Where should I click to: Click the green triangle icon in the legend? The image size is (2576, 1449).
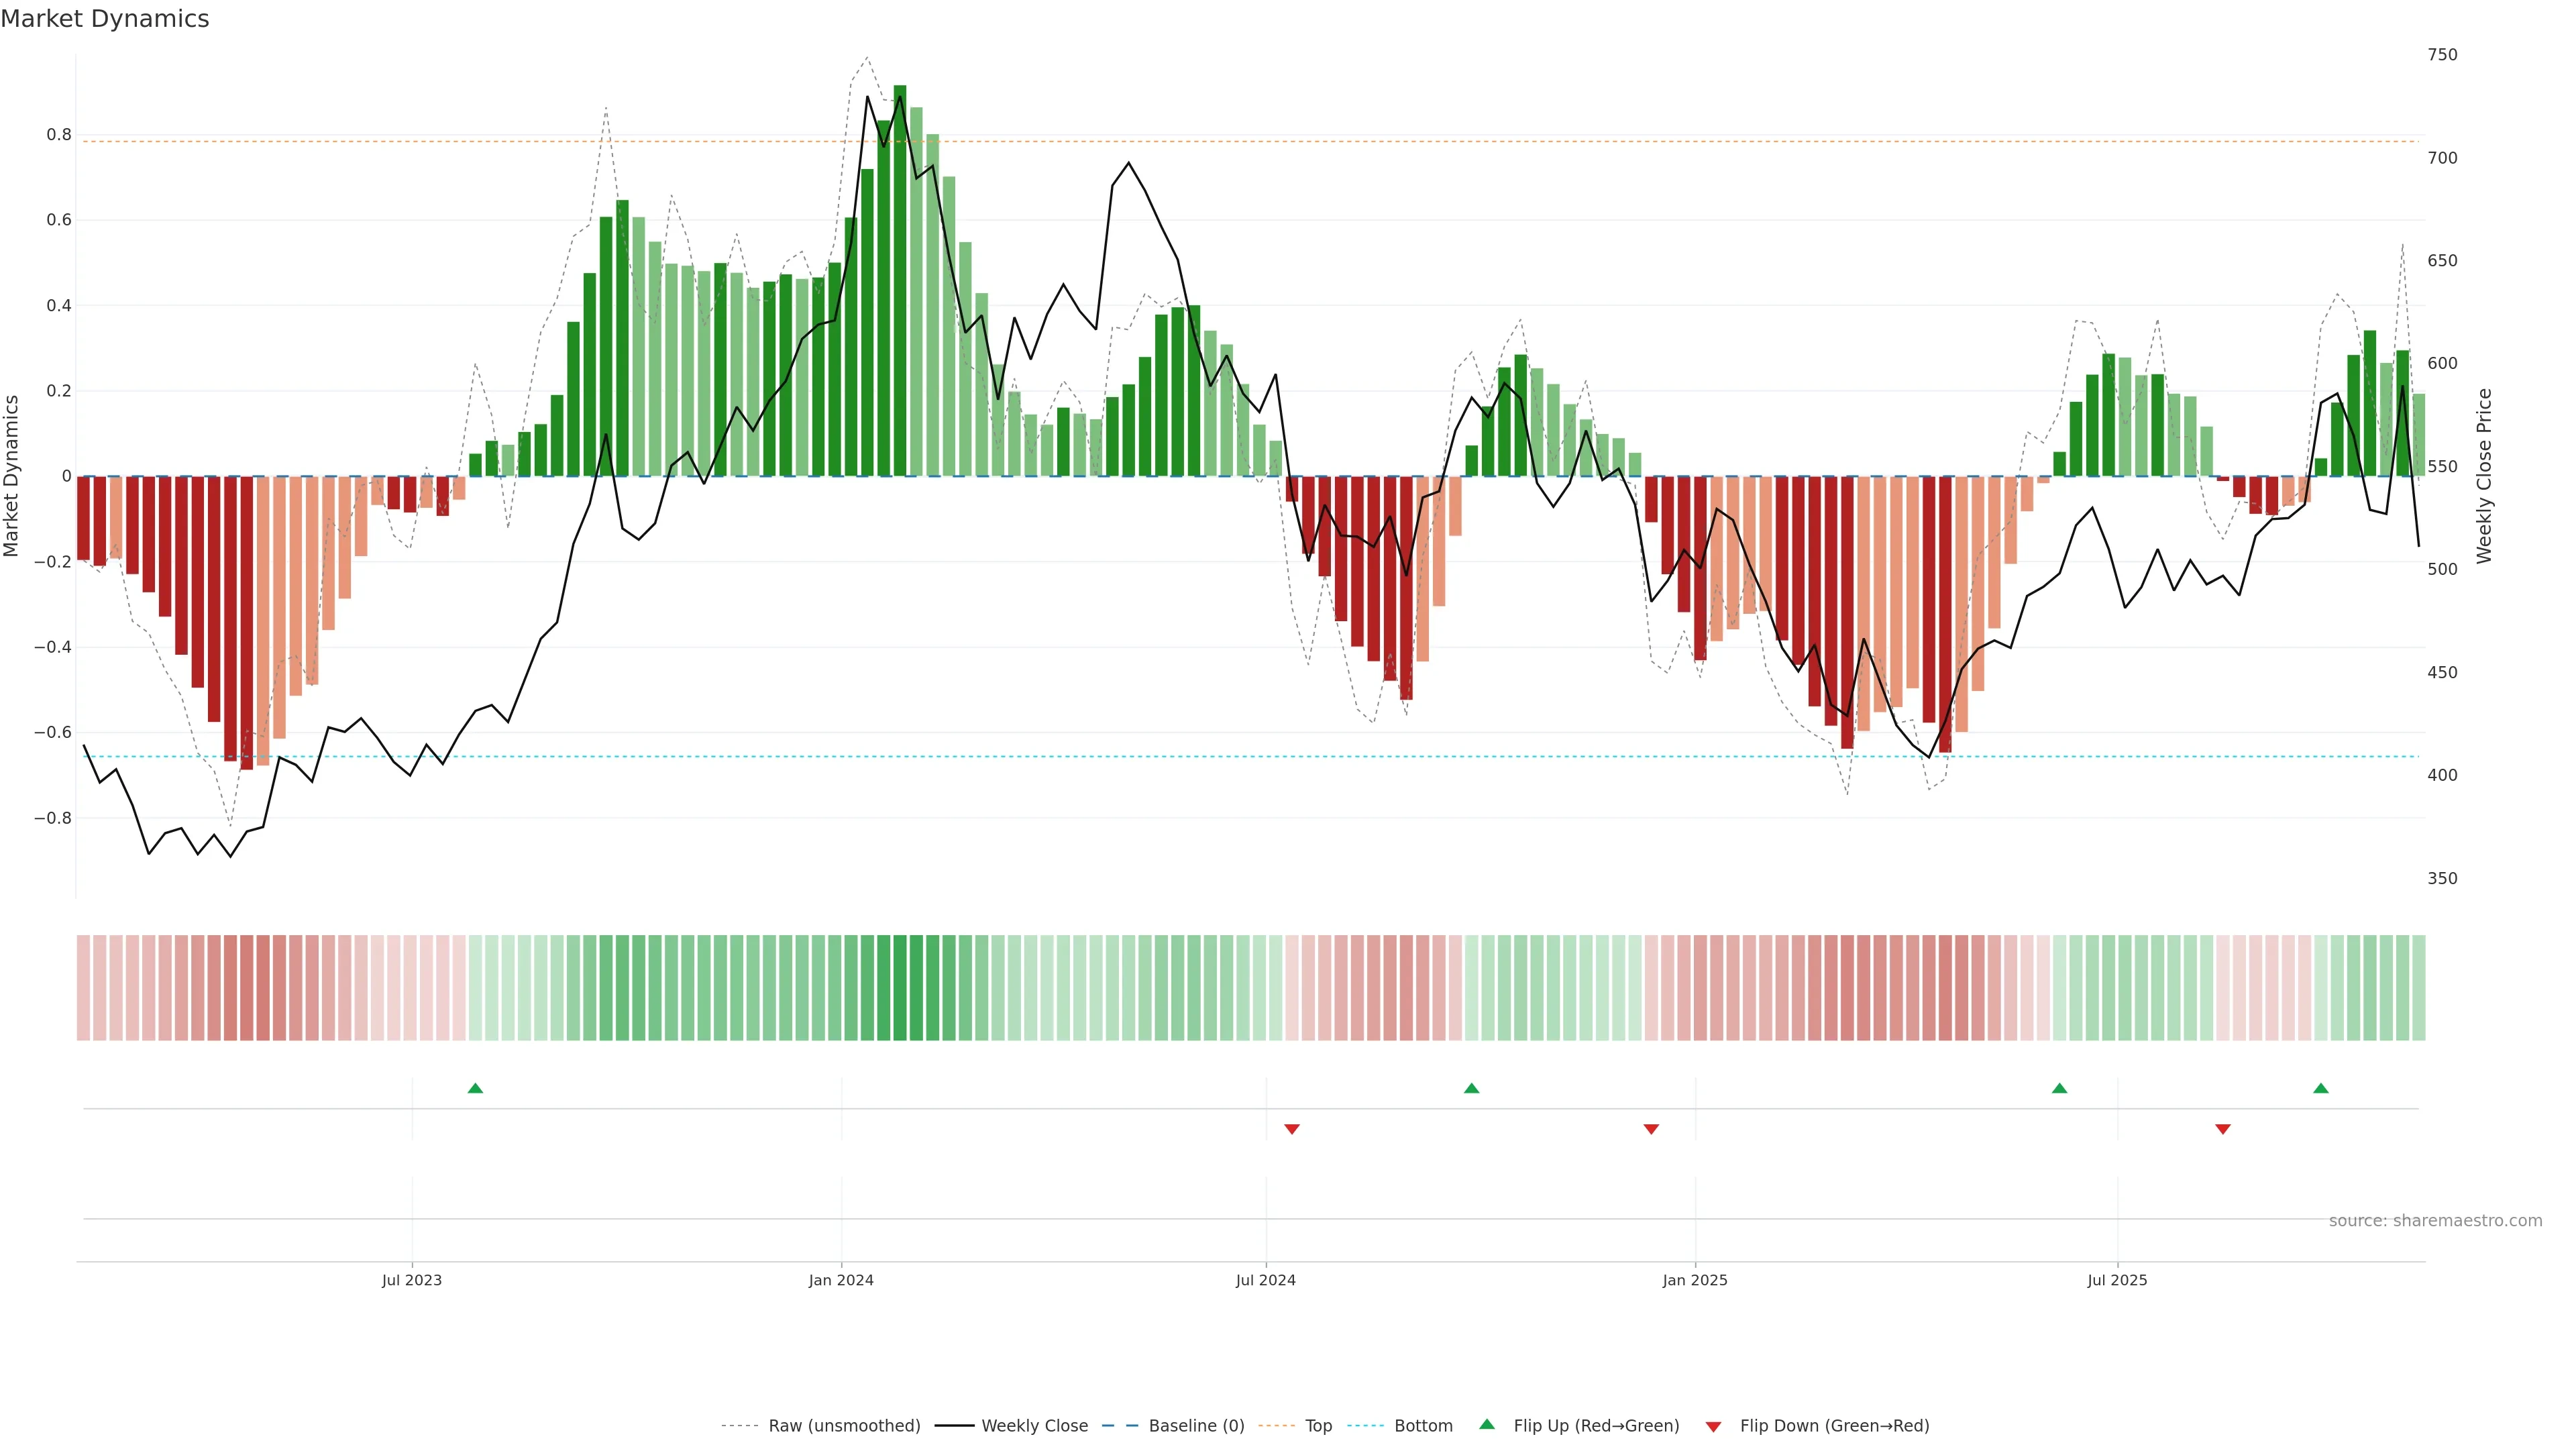coord(1487,1424)
